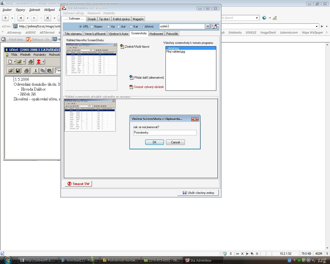The width and height of the screenshot is (330, 264).
Task: Select the Vyr radio button
Action: (108, 27)
